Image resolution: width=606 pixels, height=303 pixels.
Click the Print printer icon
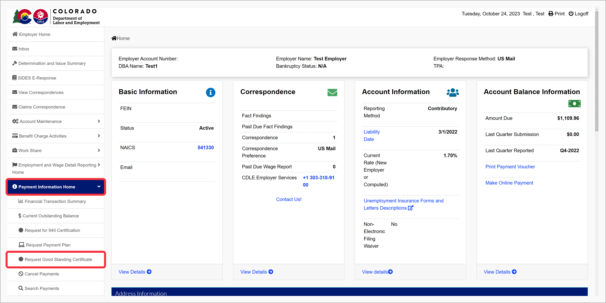point(551,14)
